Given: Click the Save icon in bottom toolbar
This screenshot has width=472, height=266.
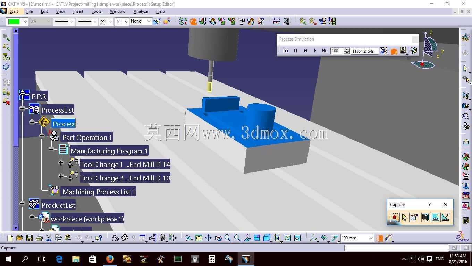Looking at the screenshot, I should click(x=29, y=238).
